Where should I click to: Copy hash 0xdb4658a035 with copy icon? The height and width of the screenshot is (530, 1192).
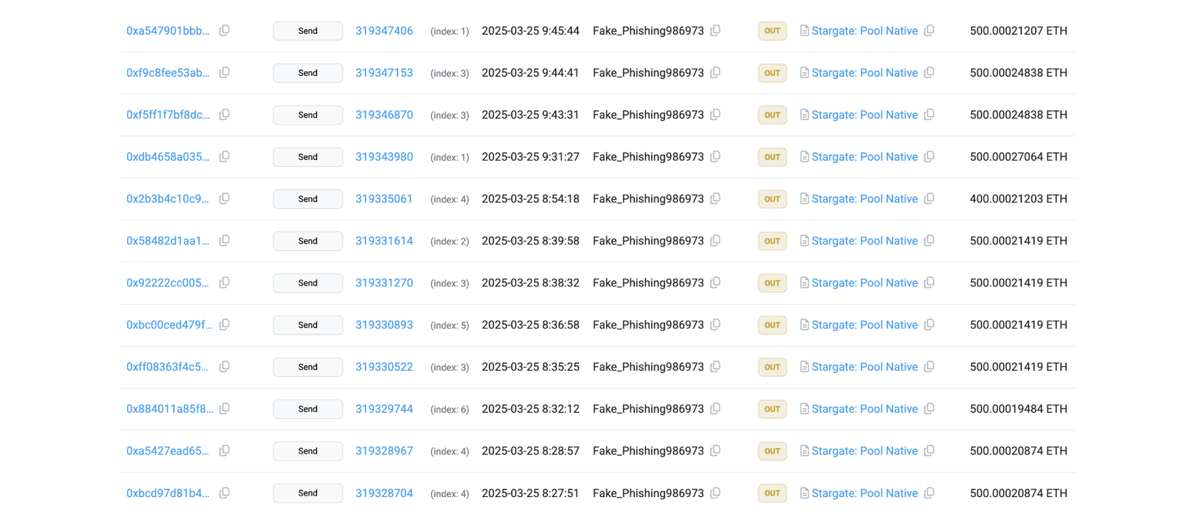click(x=224, y=157)
